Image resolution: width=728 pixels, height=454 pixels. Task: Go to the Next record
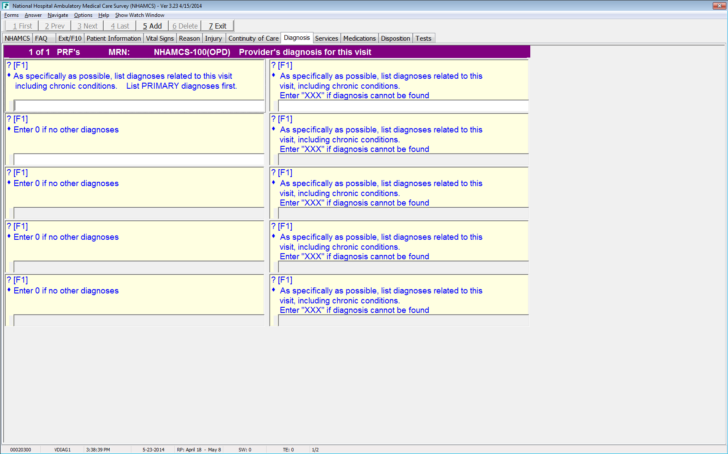click(87, 26)
